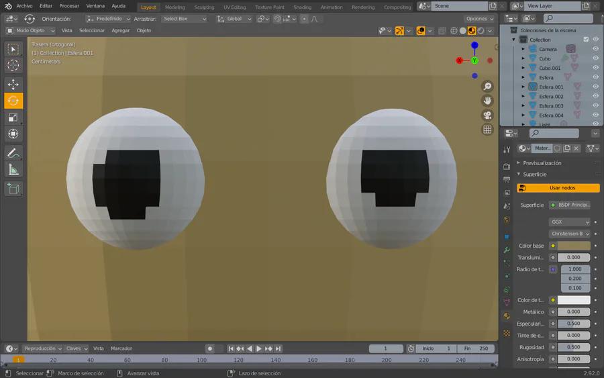
Task: Select the Select Box tool in toolbar
Action: tap(13, 49)
